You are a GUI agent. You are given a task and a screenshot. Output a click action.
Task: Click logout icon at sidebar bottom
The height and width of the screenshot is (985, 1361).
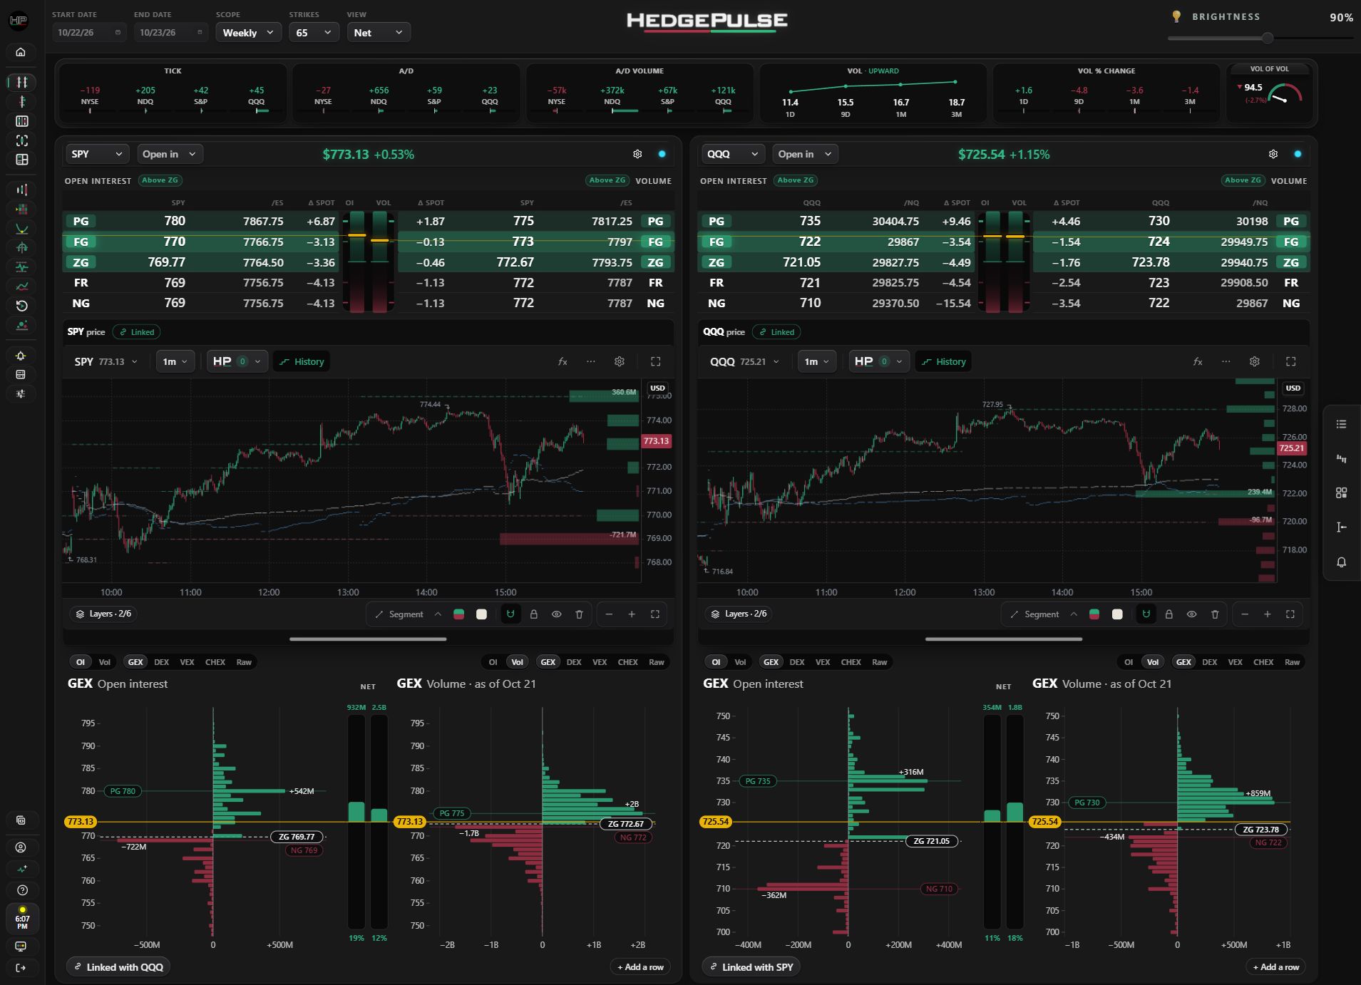(21, 967)
